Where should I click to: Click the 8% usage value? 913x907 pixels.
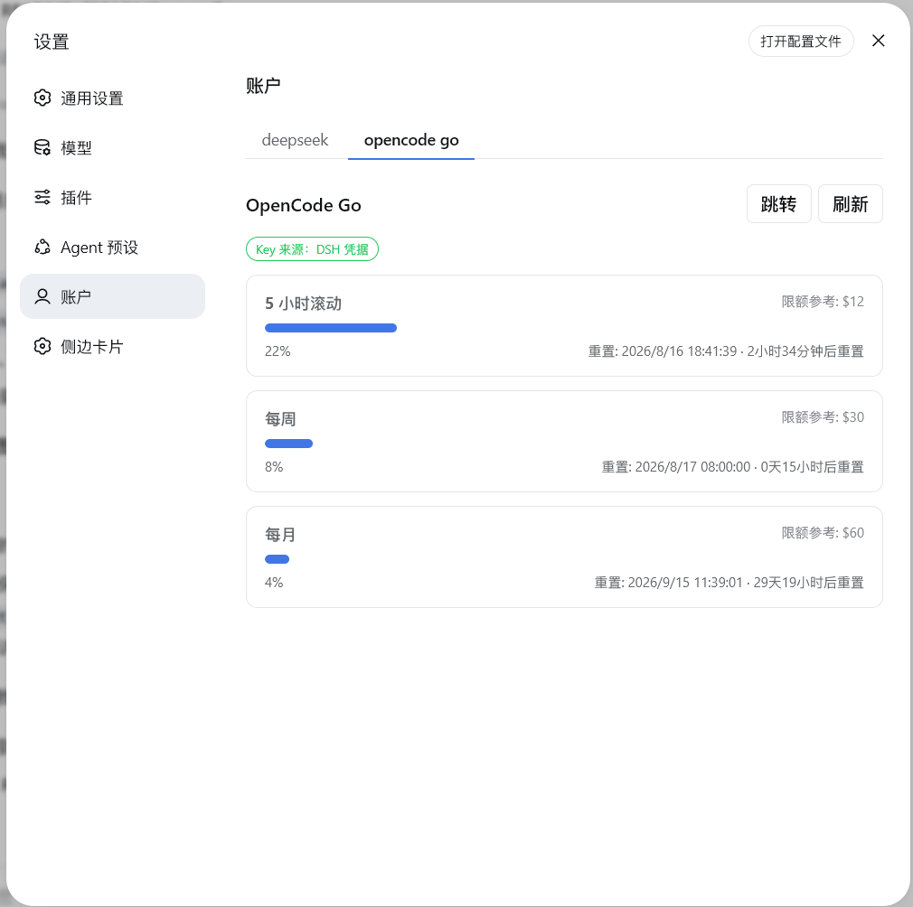tap(274, 467)
